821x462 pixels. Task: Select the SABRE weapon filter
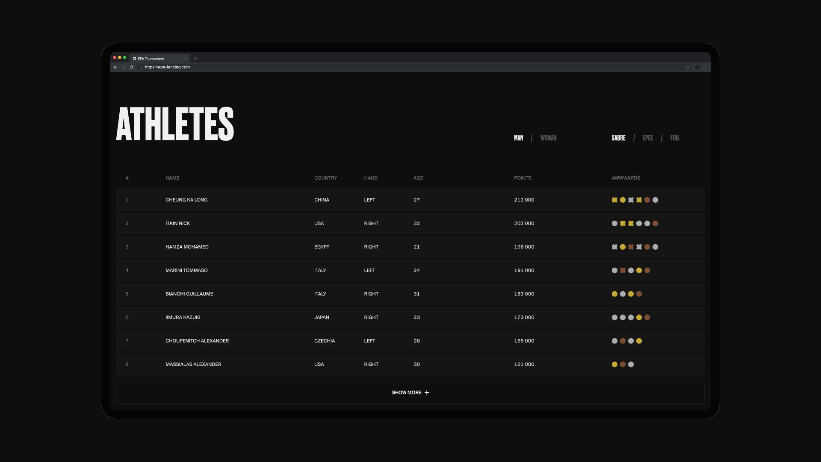tap(618, 138)
